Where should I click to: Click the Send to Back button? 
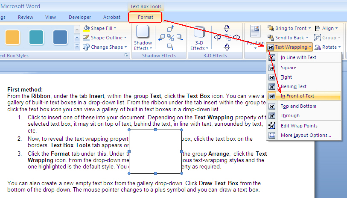[x=286, y=38]
